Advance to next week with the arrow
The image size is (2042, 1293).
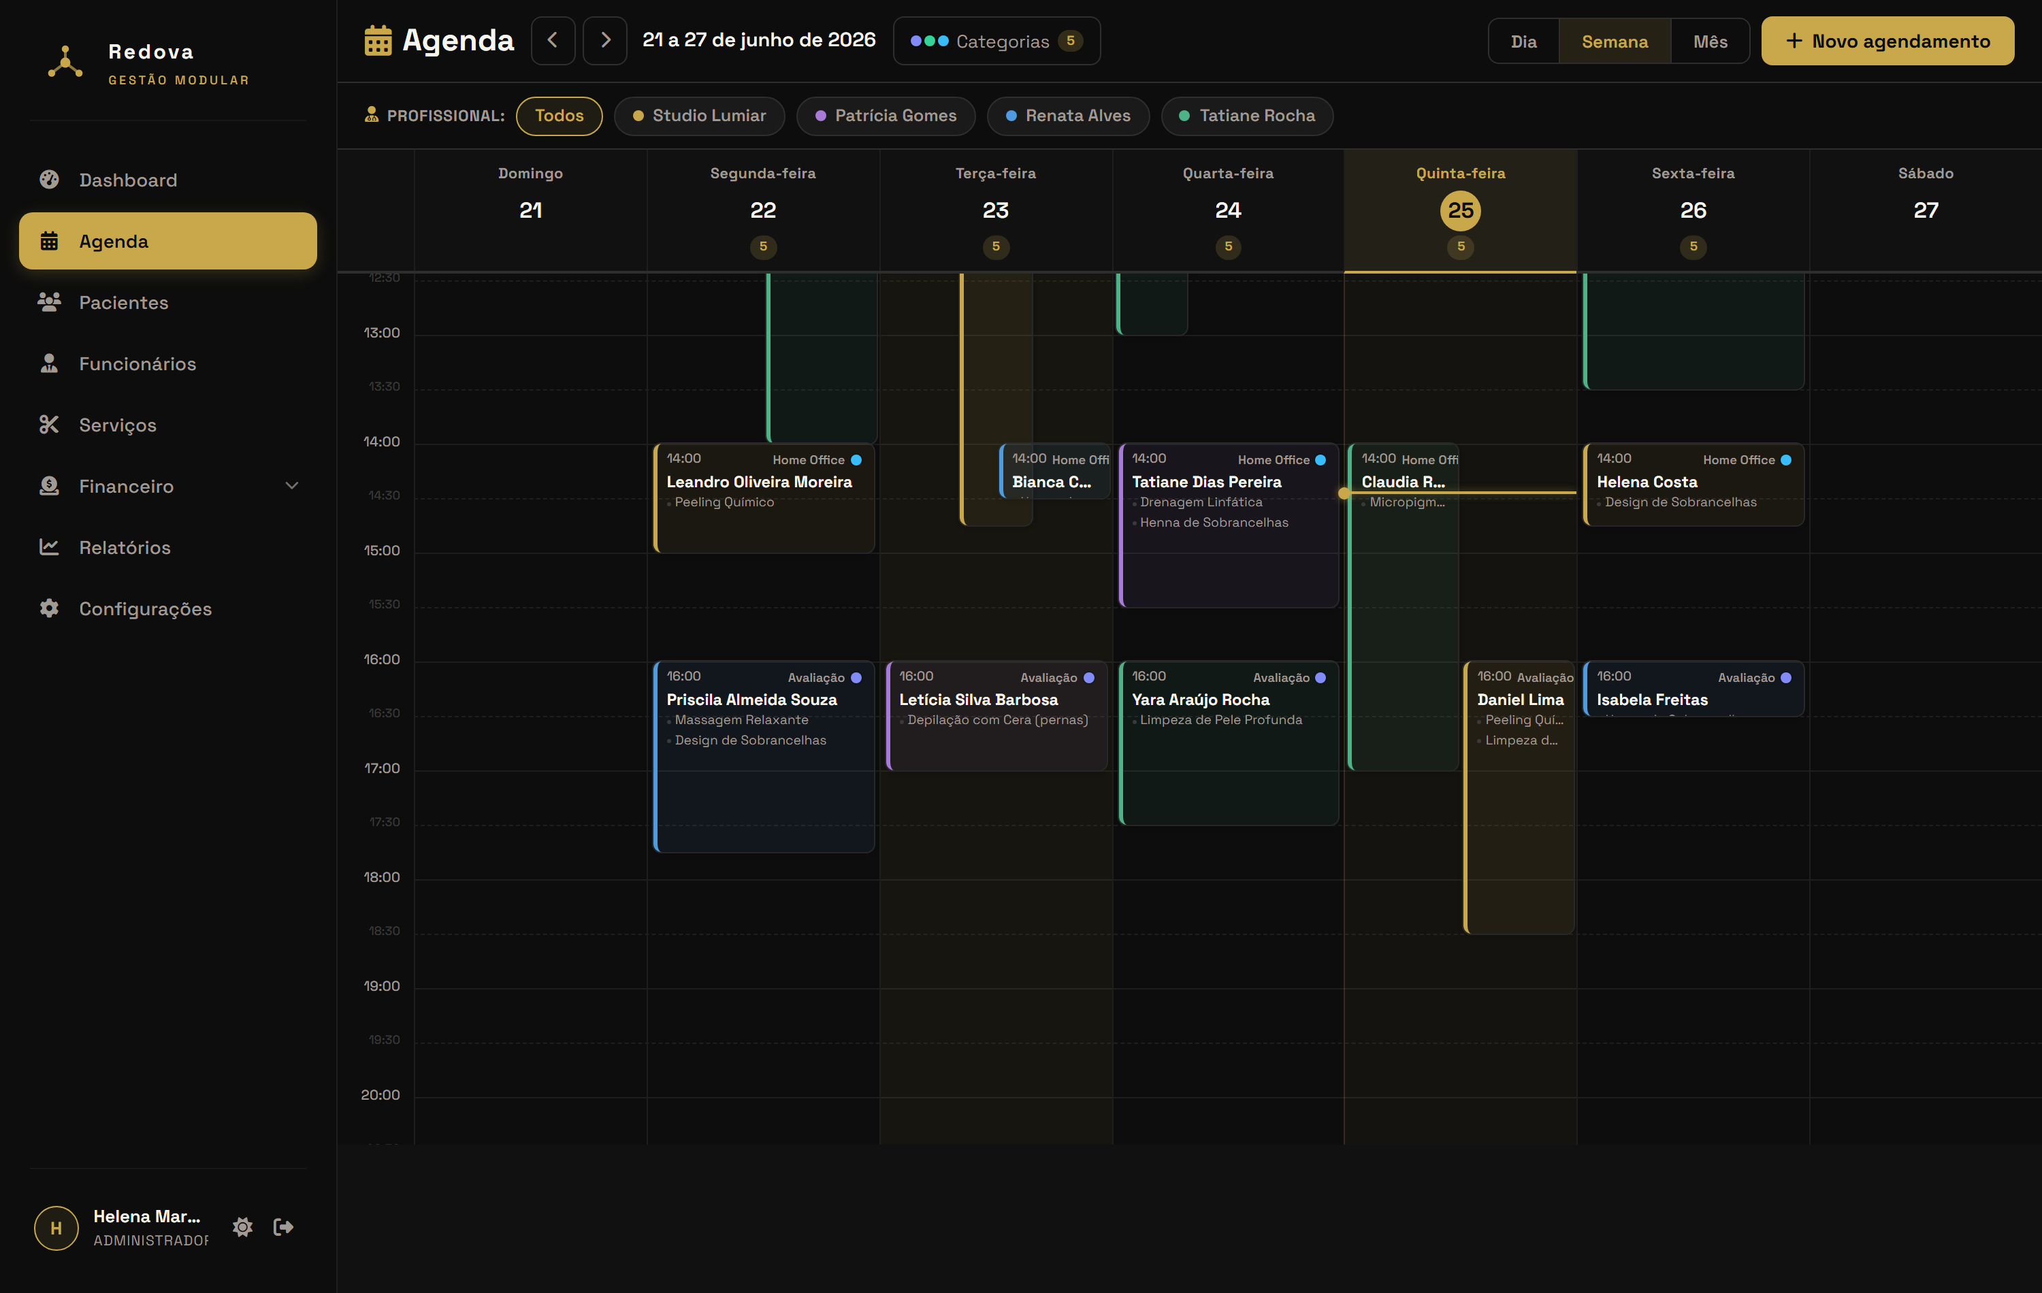[x=606, y=41]
